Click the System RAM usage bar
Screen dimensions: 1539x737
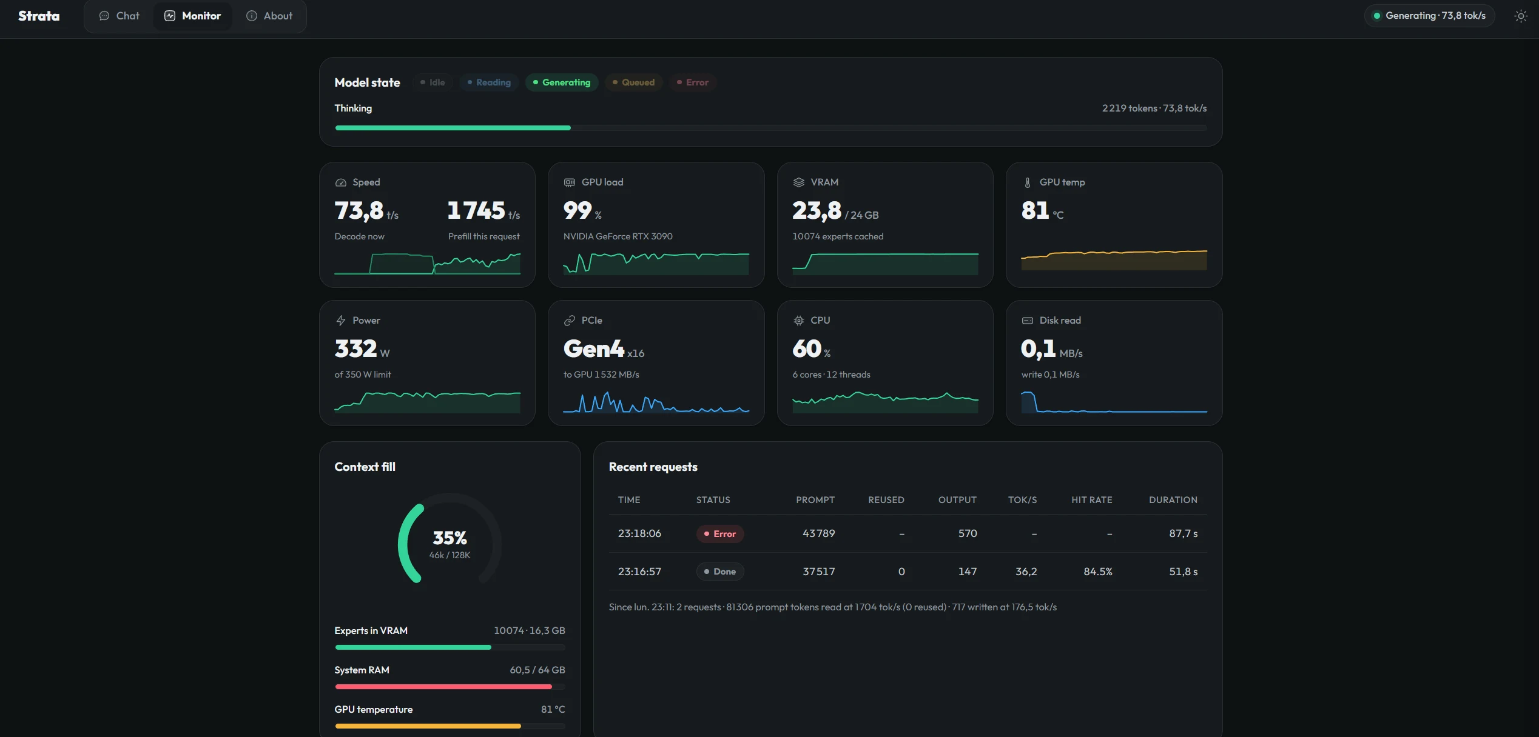click(x=450, y=687)
